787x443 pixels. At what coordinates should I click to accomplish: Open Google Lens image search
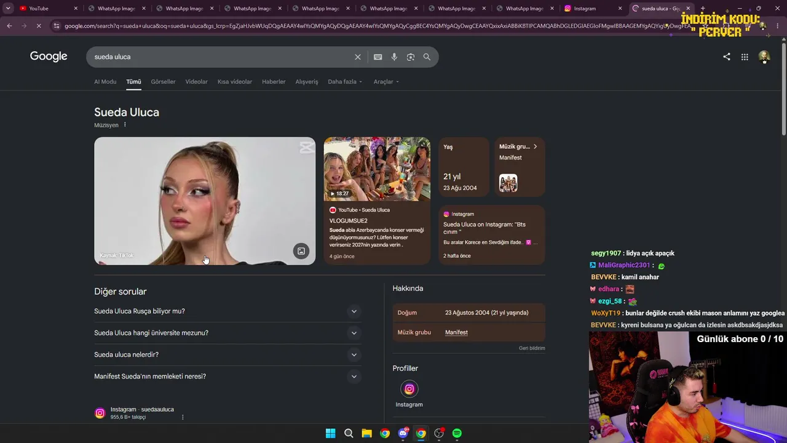point(411,57)
